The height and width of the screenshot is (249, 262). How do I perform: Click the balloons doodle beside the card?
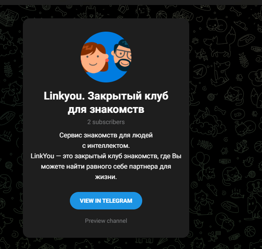(201, 160)
